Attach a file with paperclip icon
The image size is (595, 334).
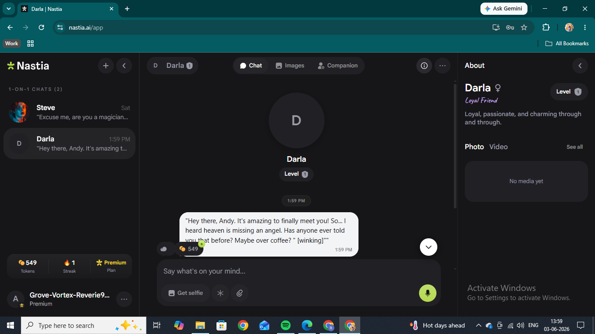point(240,293)
